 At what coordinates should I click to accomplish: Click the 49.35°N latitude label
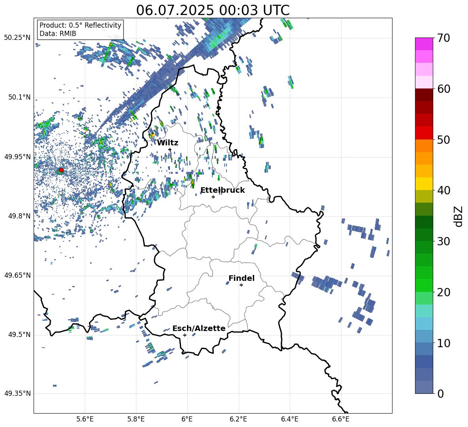[x=17, y=393]
